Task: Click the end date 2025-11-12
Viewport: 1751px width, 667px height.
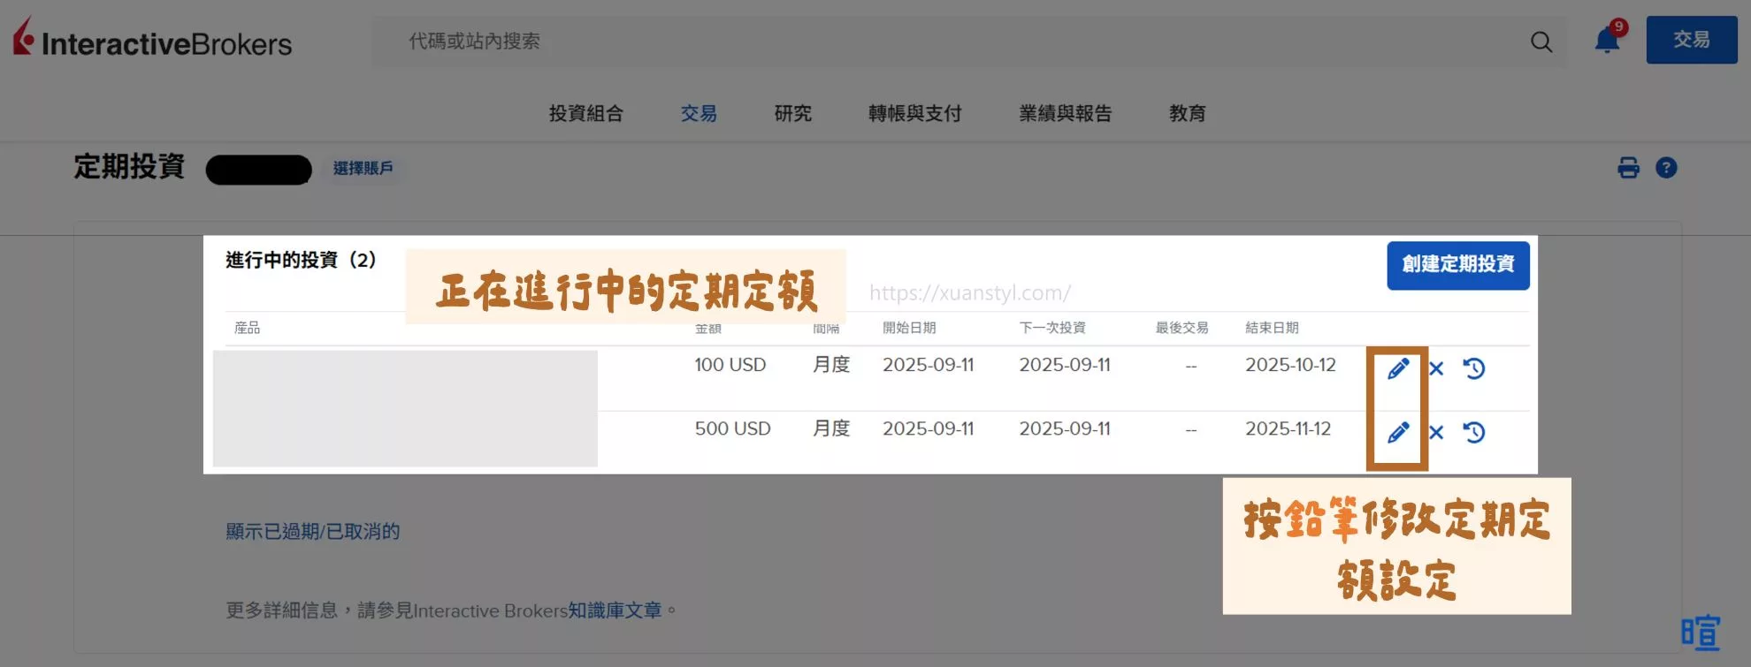Action: pyautogui.click(x=1288, y=428)
